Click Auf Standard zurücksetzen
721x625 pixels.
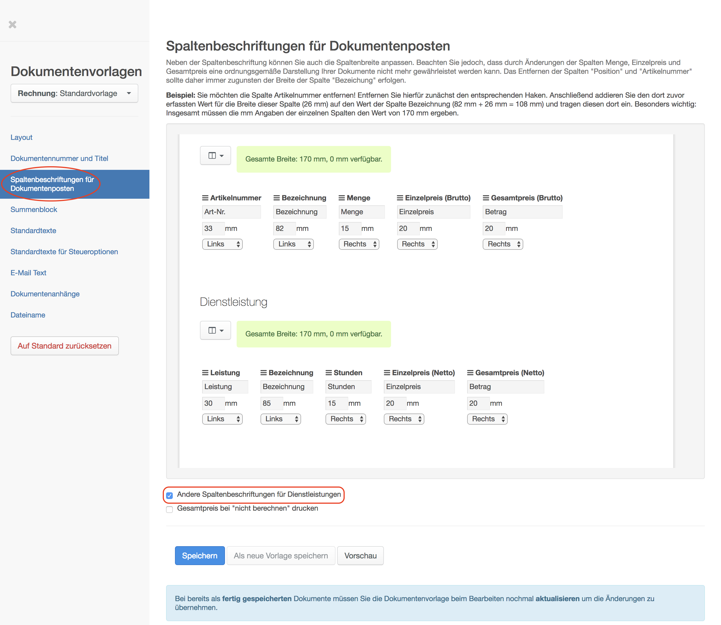point(64,346)
